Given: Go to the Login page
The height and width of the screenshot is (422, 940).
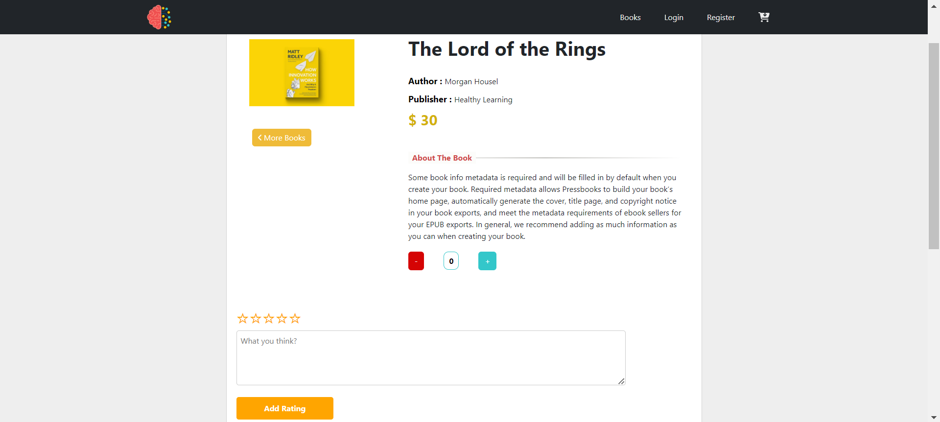Looking at the screenshot, I should tap(674, 17).
